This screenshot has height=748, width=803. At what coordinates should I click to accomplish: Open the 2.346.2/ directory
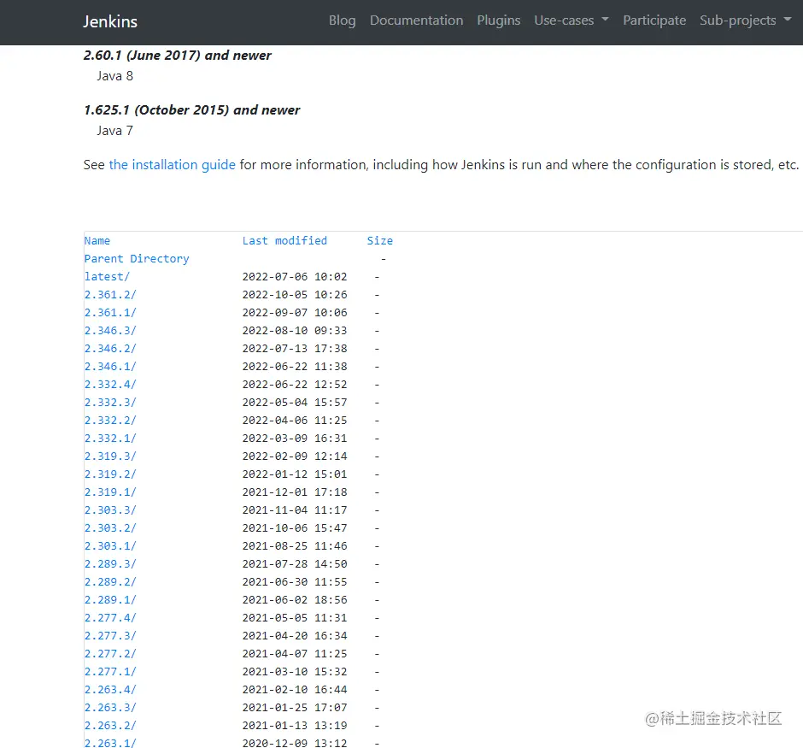[110, 349]
